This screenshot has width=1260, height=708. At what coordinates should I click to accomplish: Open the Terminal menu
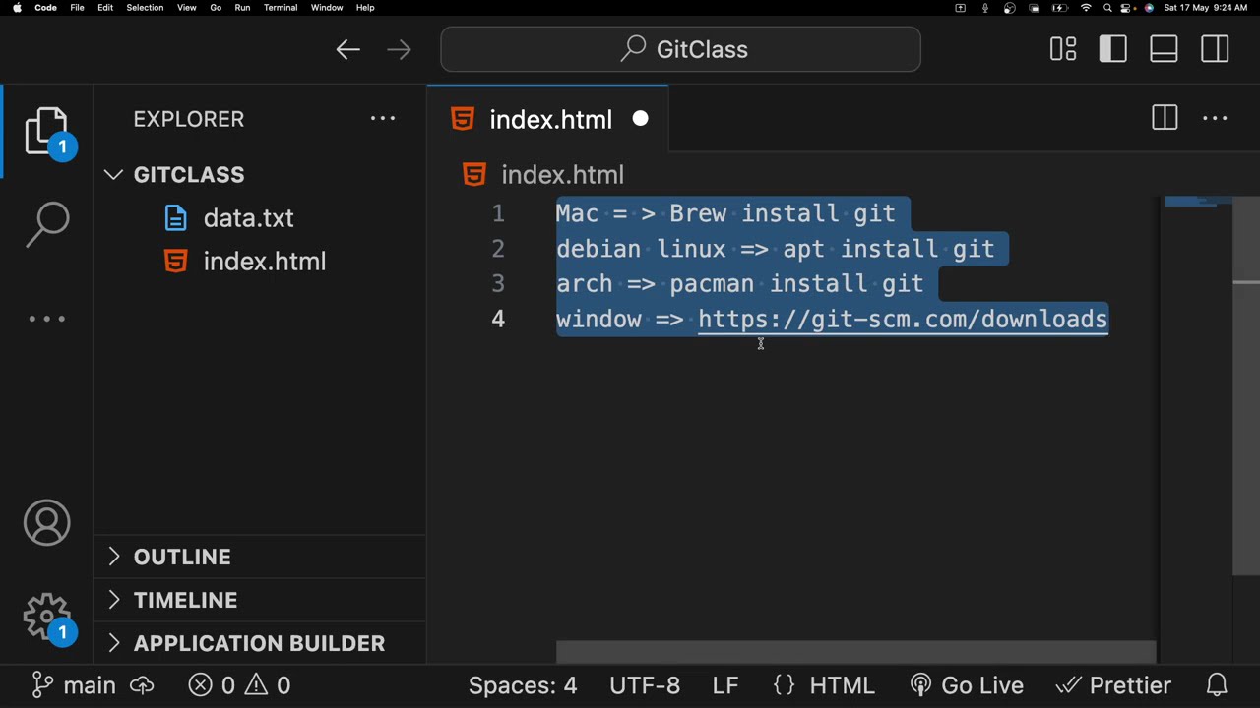(281, 8)
